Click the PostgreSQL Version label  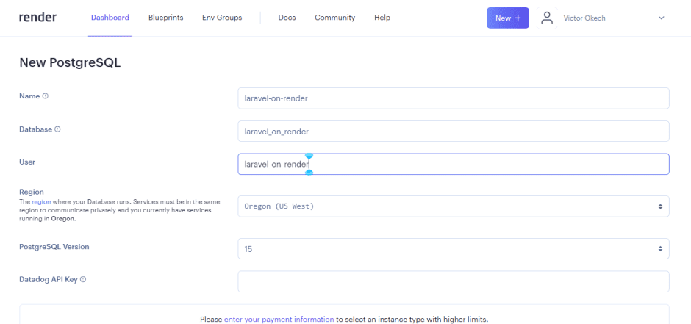tap(54, 247)
